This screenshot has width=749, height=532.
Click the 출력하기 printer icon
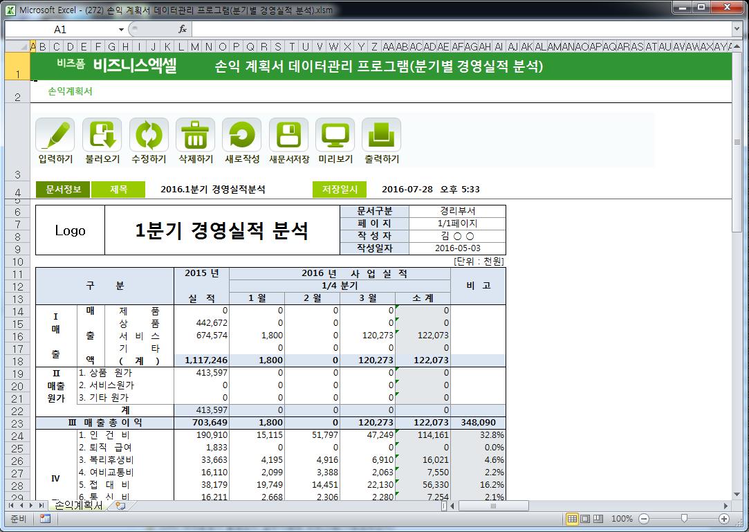point(381,135)
